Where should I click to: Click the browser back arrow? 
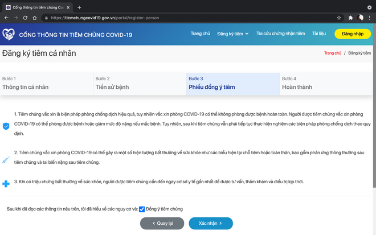(x=6, y=18)
